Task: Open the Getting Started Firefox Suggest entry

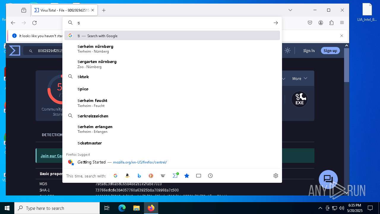Action: point(172,162)
